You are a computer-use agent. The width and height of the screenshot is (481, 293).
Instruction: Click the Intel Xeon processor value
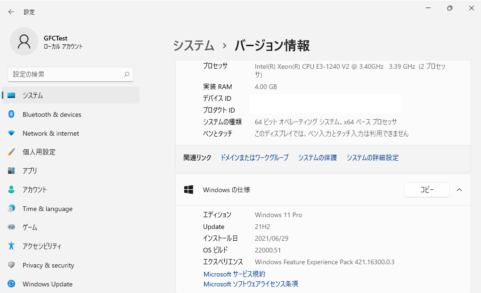click(350, 70)
